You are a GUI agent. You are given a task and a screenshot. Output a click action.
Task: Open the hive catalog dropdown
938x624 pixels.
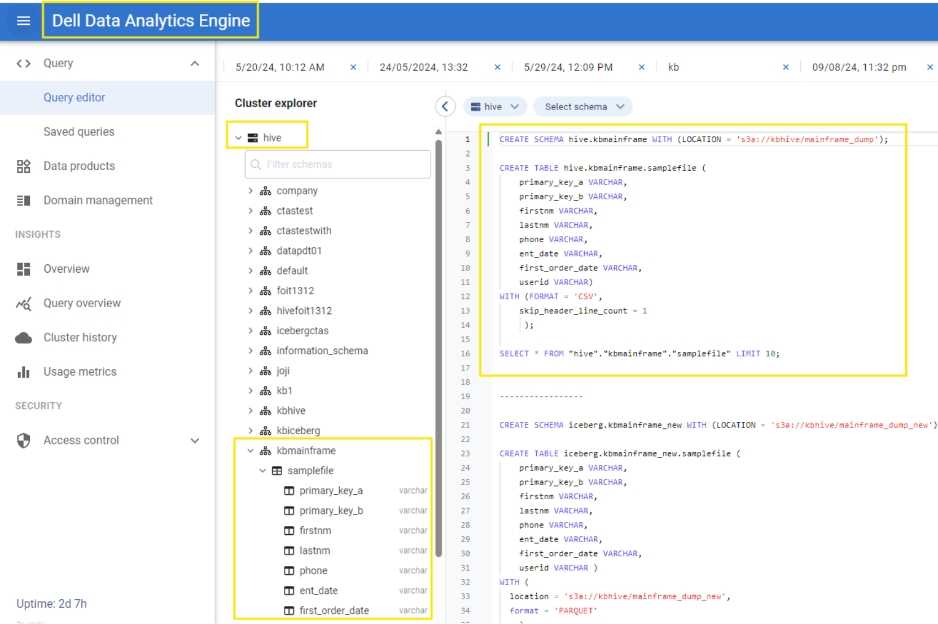point(495,107)
